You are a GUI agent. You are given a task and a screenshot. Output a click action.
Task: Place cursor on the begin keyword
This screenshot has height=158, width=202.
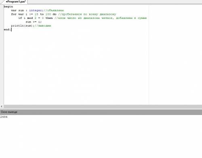click(8, 7)
